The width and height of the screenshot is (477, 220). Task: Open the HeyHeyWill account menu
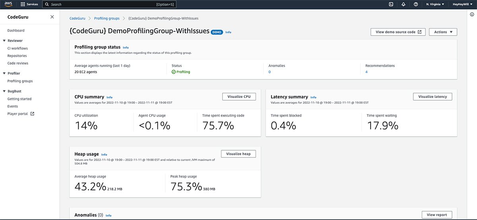(463, 4)
